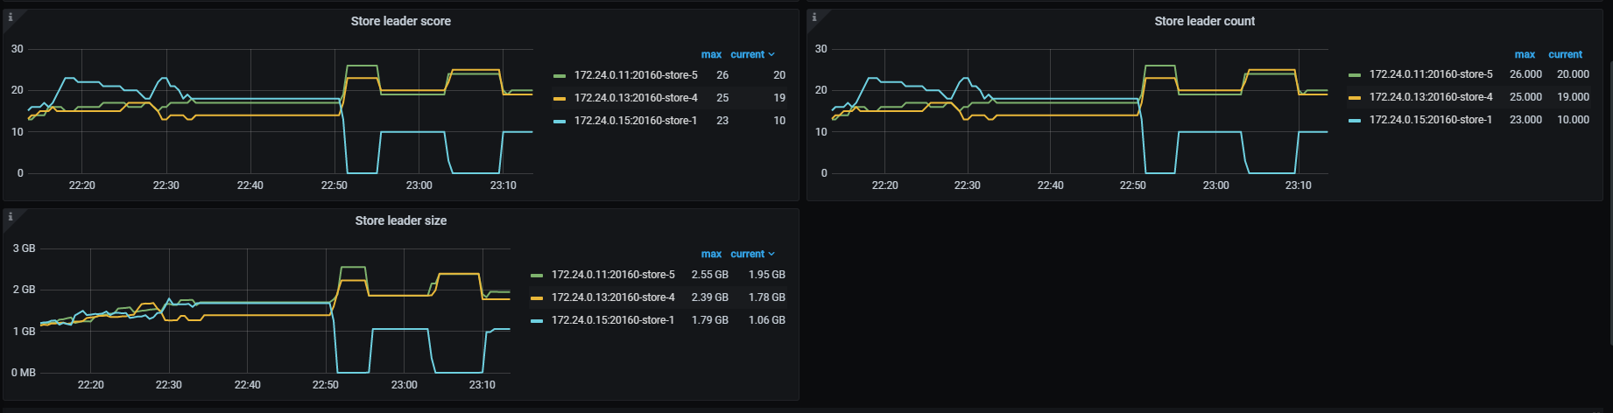Viewport: 1613px width, 413px height.
Task: Sort Store leader count legend by max
Action: click(1525, 54)
